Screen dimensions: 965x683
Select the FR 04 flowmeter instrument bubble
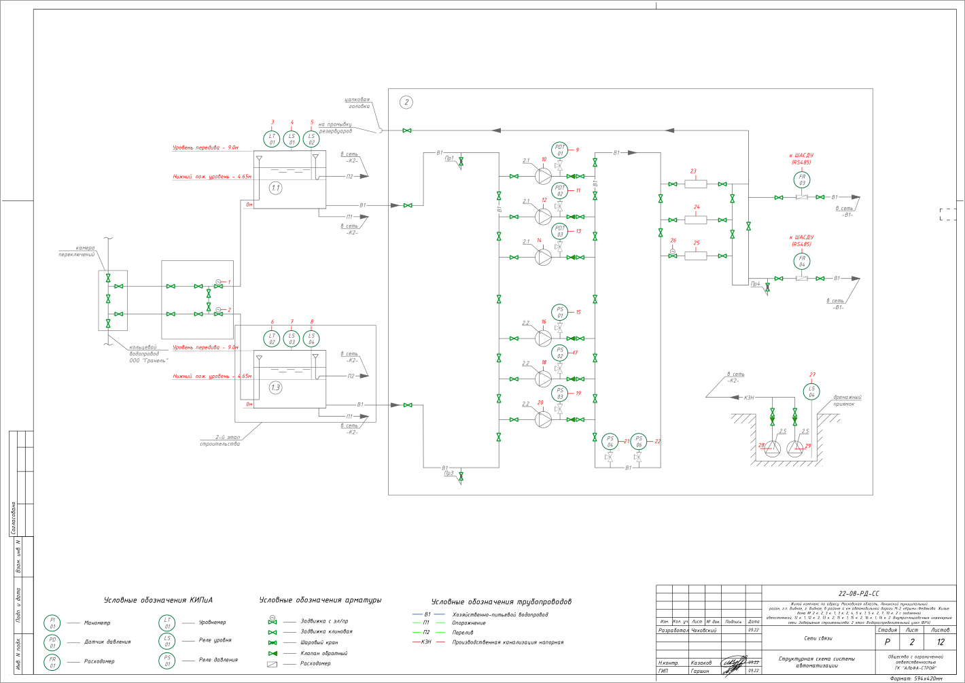802,262
